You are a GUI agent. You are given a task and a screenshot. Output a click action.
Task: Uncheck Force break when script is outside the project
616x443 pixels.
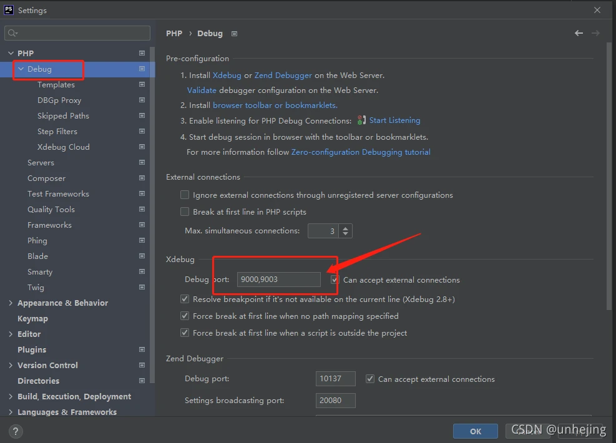point(184,333)
